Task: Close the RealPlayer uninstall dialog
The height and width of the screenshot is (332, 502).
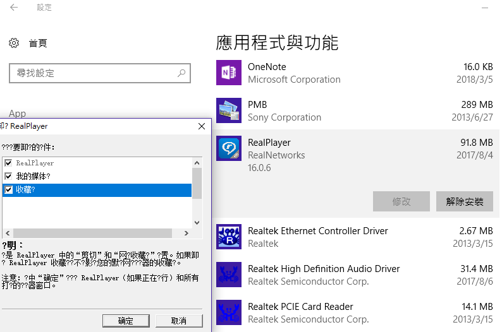Action: pyautogui.click(x=202, y=126)
